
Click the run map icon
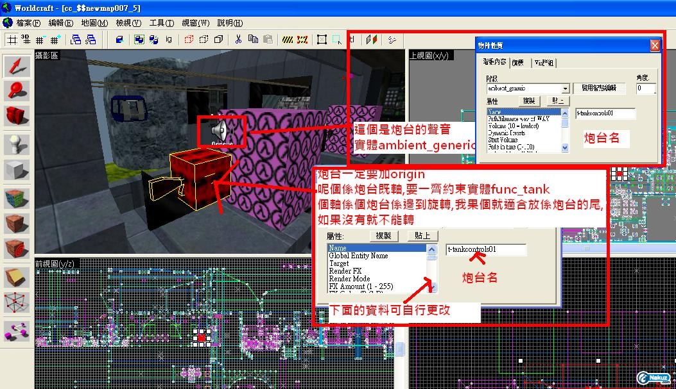click(x=391, y=40)
